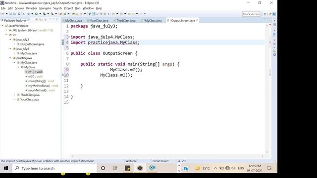Click the "Smart Insert" status entry

[x=160, y=161]
